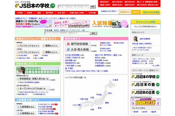175x116 pixels.
Task: Select 東北 on the Japan map
Action: (x=110, y=93)
